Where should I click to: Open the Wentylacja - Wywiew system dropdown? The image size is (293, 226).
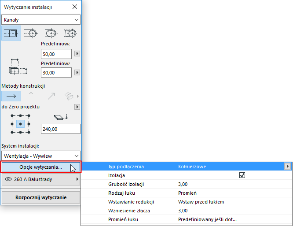coord(41,156)
